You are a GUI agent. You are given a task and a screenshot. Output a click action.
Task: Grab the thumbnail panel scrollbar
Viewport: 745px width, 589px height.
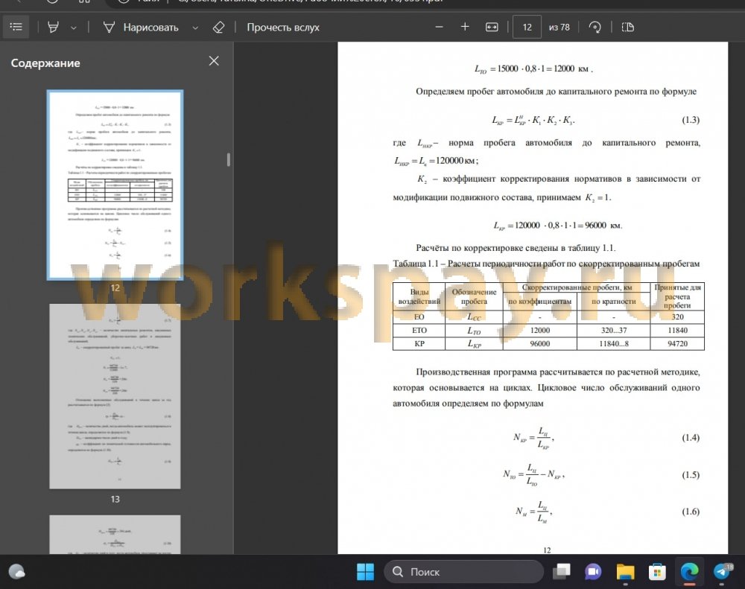tap(229, 159)
